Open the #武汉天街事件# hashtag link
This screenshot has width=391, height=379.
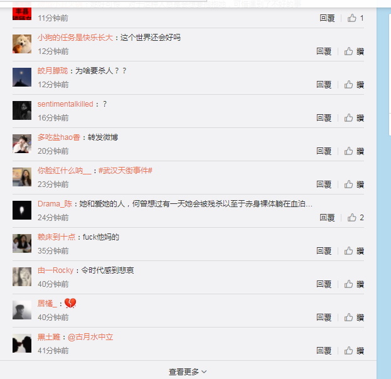[126, 171]
